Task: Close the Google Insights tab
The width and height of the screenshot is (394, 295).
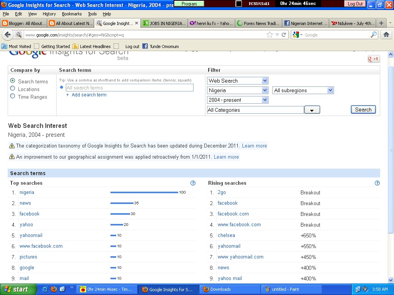Action: 137,23
